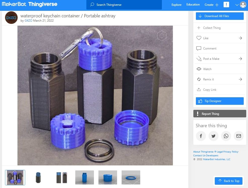Expand the Create dropdown menu
This screenshot has height=188, width=248.
[211, 5]
